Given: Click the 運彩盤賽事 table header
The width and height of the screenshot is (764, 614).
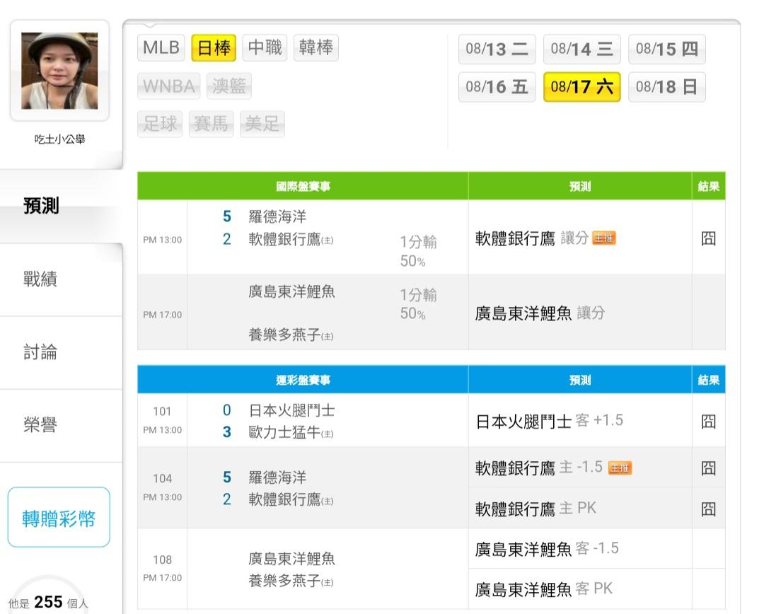Looking at the screenshot, I should pyautogui.click(x=303, y=380).
